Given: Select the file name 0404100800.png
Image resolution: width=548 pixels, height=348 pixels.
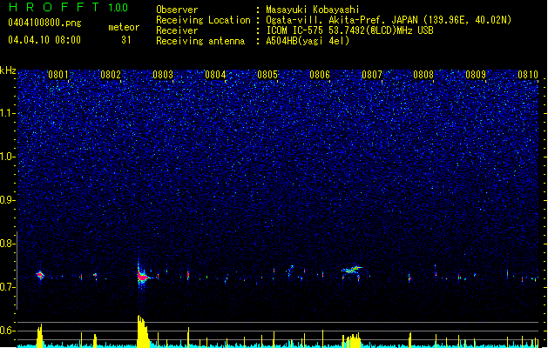Looking at the screenshot, I should pyautogui.click(x=44, y=23).
